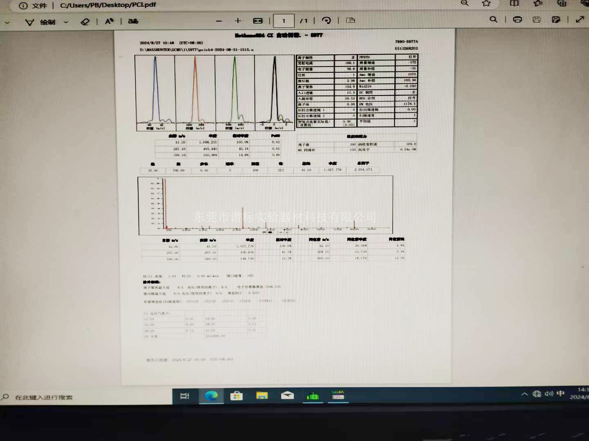The width and height of the screenshot is (589, 441).
Task: Add this page to favorites star
Action: (x=486, y=3)
